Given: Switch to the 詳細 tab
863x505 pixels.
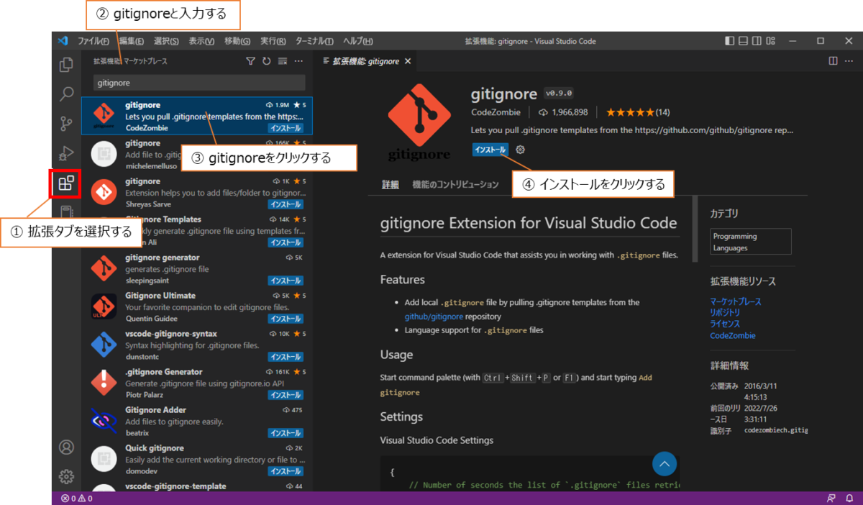Looking at the screenshot, I should click(x=391, y=185).
